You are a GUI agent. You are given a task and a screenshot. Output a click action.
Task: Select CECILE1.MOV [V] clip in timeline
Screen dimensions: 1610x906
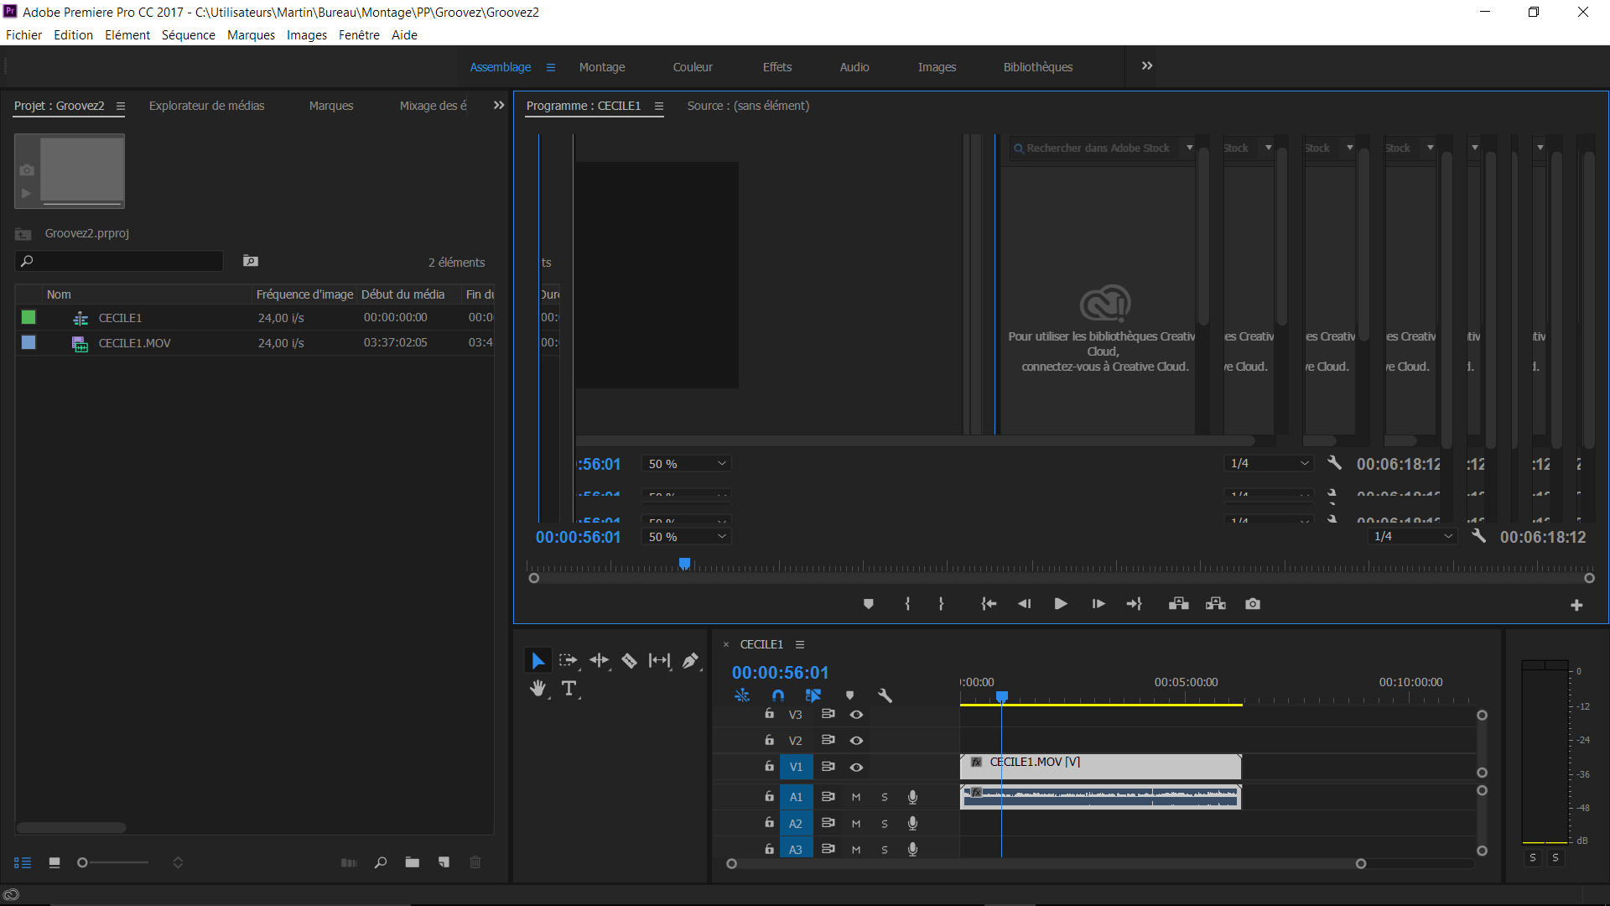pos(1100,767)
